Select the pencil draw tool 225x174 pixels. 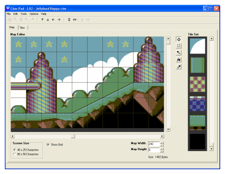tap(179, 53)
